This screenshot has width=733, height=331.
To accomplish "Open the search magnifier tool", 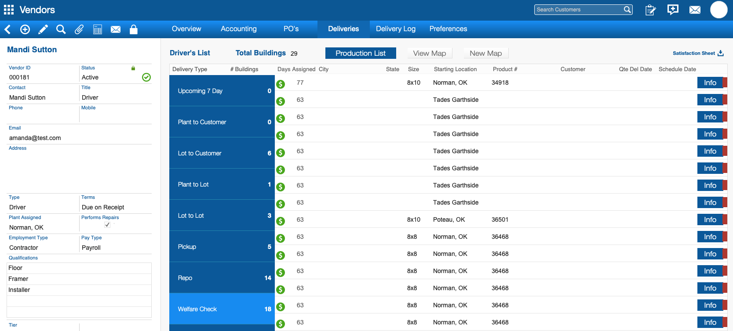I will 61,29.
